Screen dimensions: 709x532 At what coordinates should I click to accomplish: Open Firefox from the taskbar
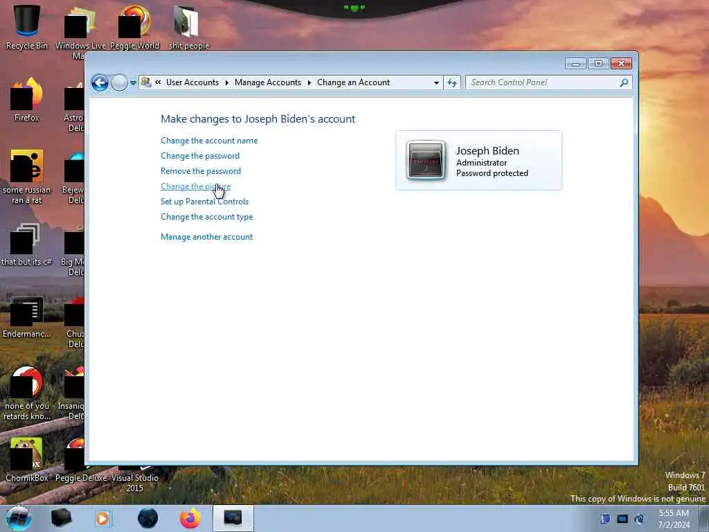[x=190, y=518]
